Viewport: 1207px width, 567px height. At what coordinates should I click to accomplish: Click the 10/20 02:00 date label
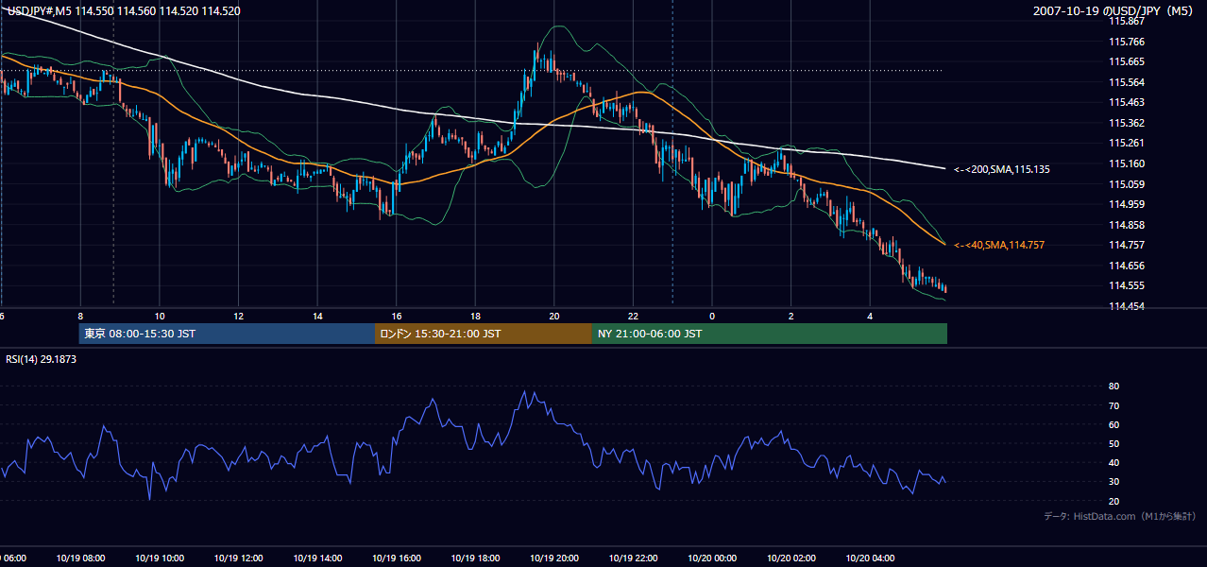coord(790,558)
